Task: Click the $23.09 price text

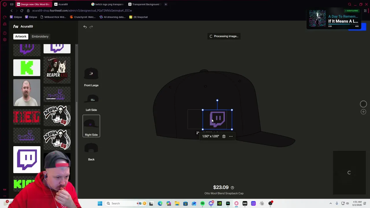Action: [x=221, y=187]
